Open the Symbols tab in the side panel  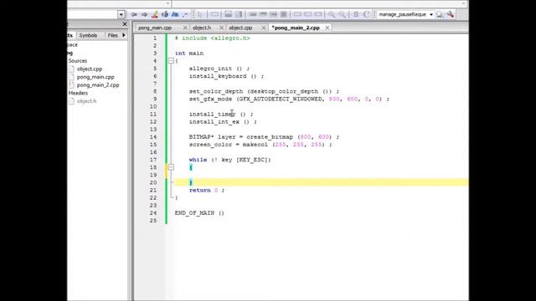click(88, 35)
